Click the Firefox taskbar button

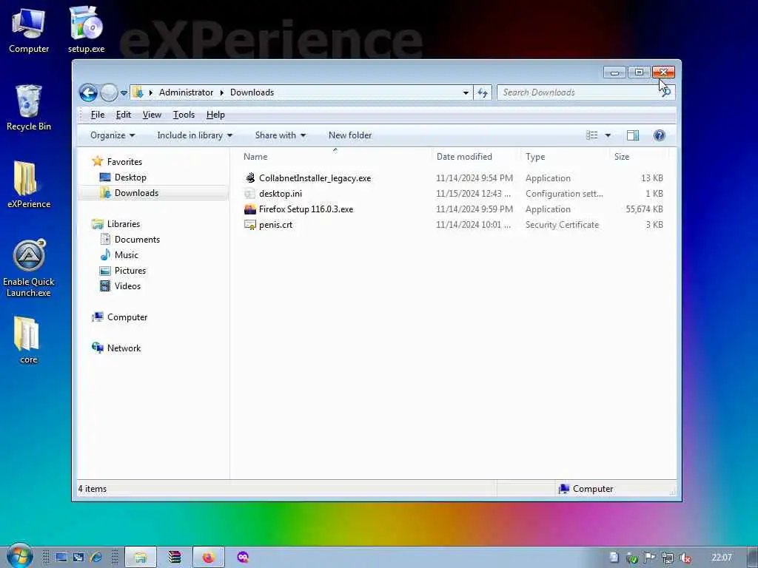point(208,558)
